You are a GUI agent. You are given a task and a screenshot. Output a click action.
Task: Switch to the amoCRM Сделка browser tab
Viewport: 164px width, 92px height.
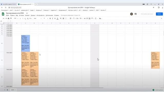8,4
